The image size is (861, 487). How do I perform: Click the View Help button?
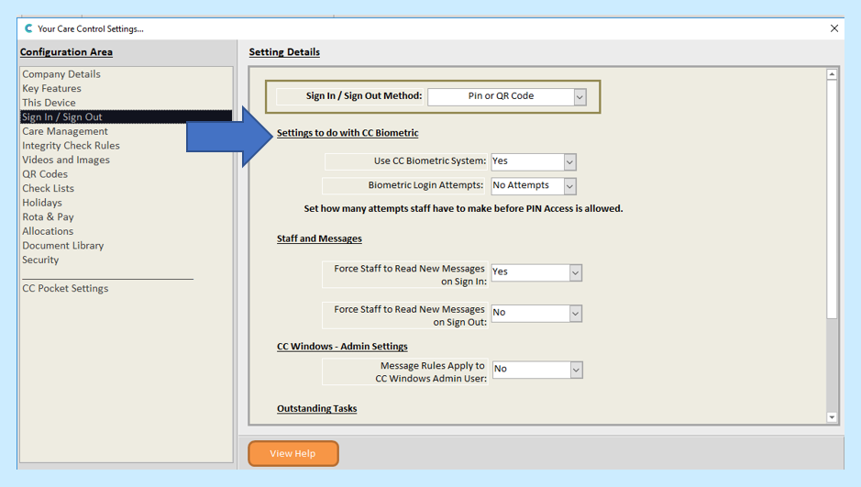click(x=293, y=453)
